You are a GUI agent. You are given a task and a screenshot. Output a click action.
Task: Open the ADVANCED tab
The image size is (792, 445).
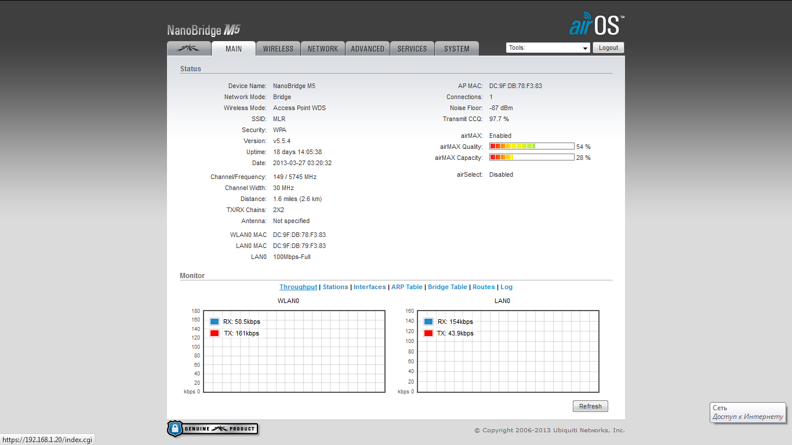368,49
